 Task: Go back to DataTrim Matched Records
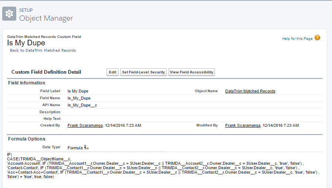43,50
